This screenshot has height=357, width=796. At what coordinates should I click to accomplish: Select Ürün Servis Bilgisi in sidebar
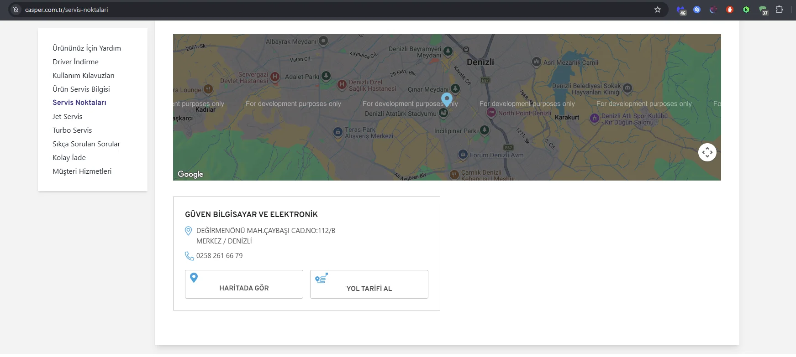pos(81,89)
